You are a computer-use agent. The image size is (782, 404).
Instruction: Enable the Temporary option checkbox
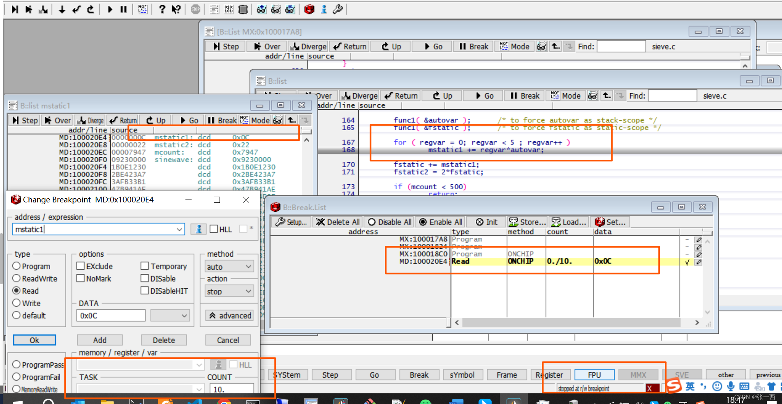[145, 266]
